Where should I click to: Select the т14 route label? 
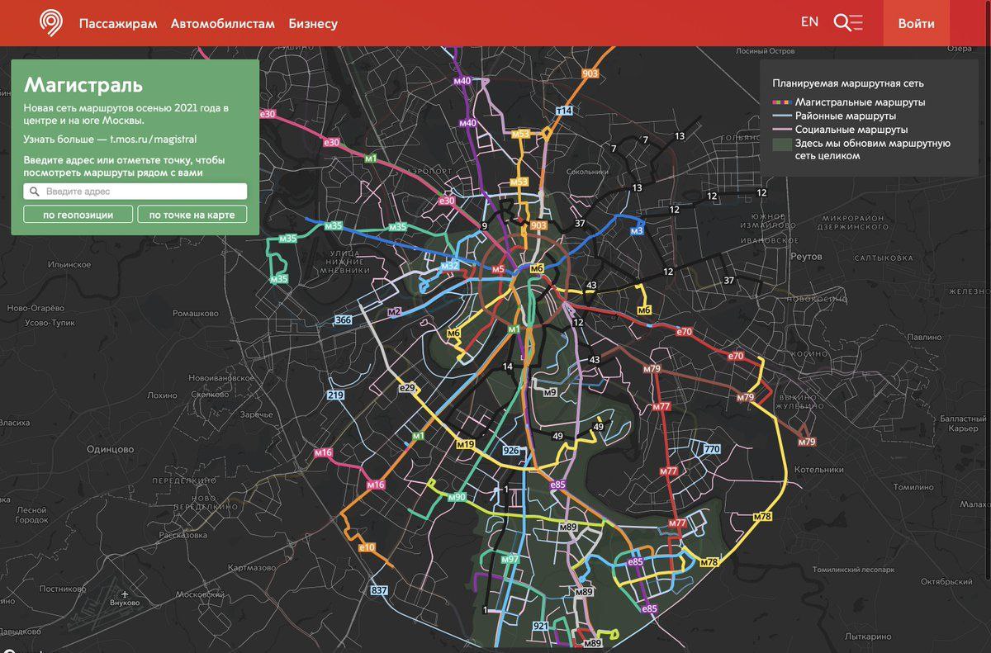(x=565, y=111)
